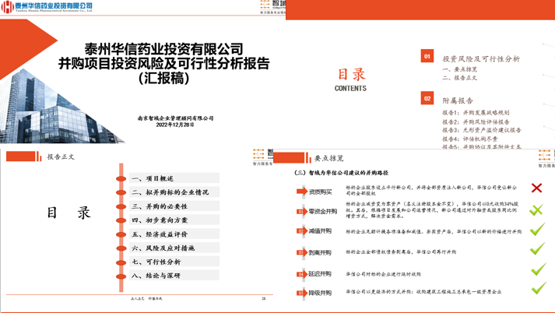Select the 一、项目概述 list entry

pos(174,178)
